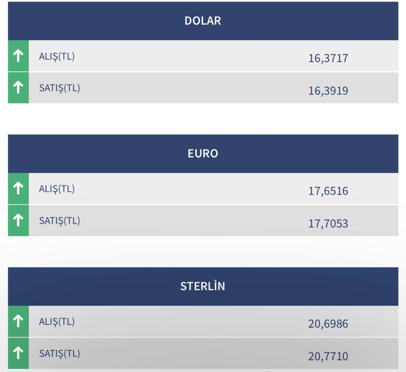Click the green up arrow beside Dolar Alış

click(x=18, y=56)
